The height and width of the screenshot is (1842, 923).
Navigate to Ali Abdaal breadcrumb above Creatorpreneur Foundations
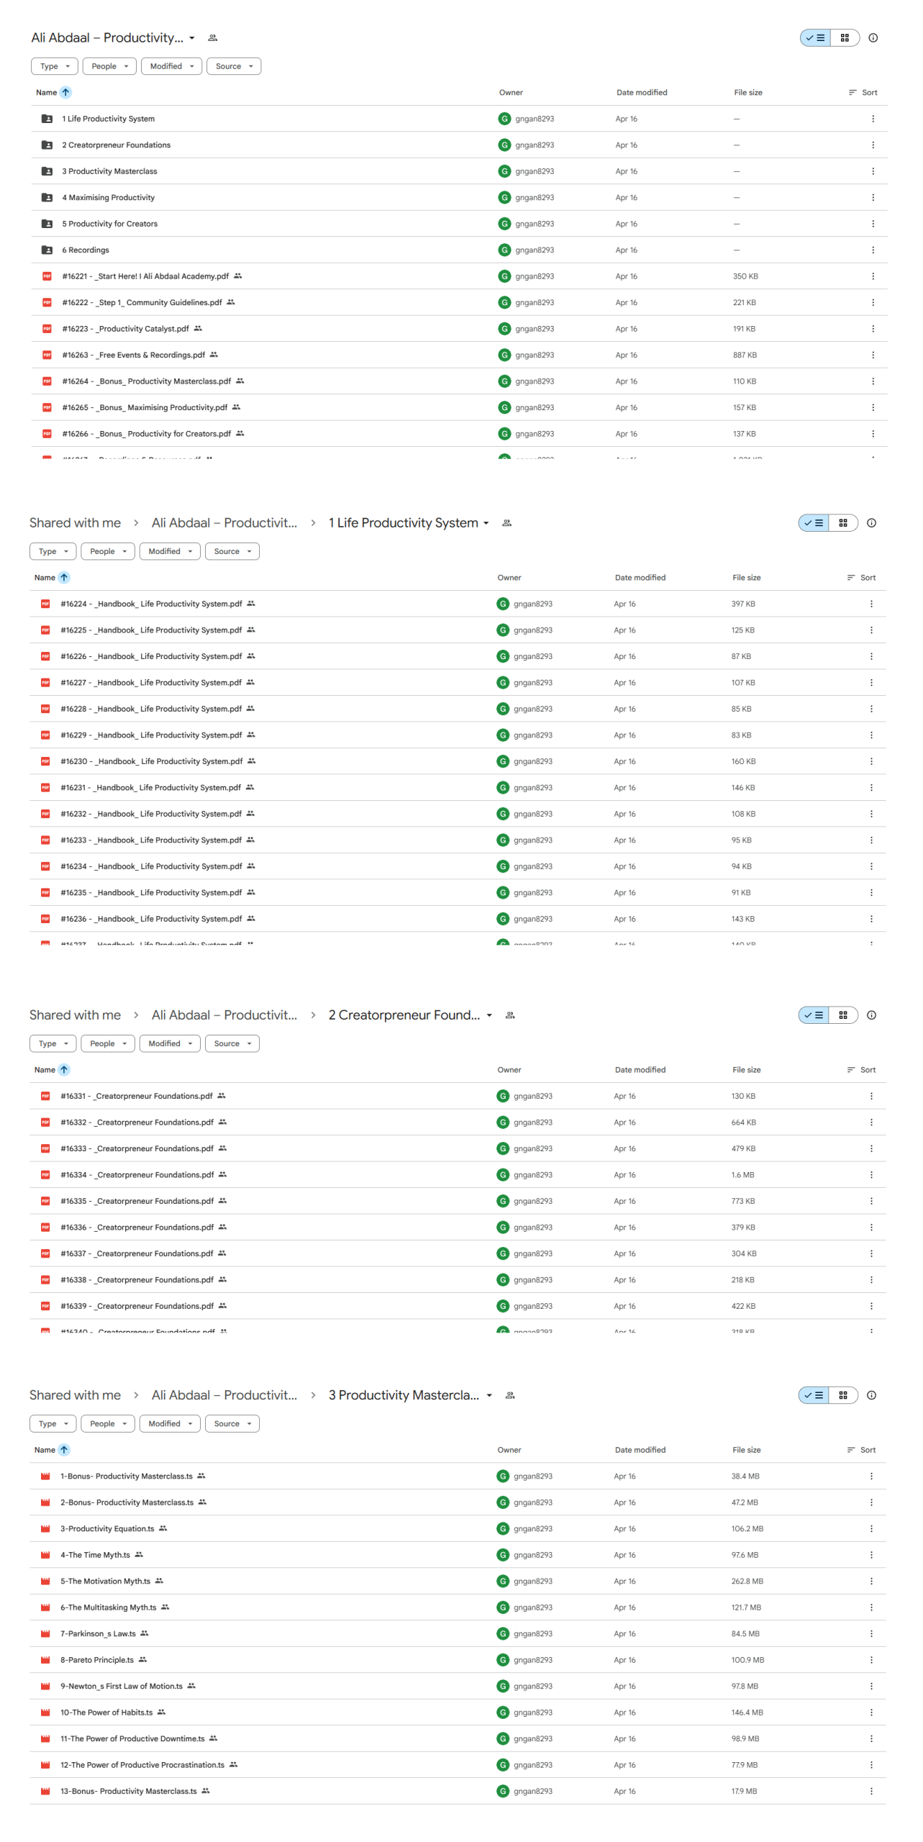coord(224,1014)
